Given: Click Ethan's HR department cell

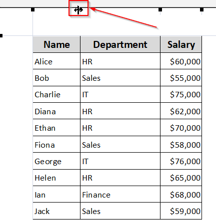Looking at the screenshot, I should tap(120, 128).
